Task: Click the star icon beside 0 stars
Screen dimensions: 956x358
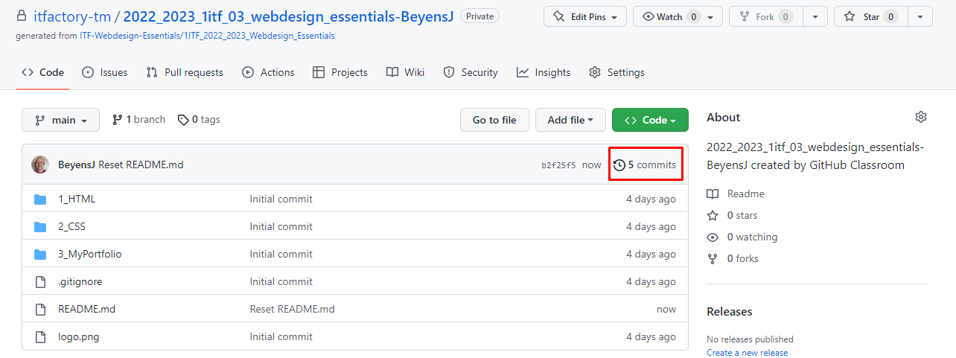Action: pos(713,215)
